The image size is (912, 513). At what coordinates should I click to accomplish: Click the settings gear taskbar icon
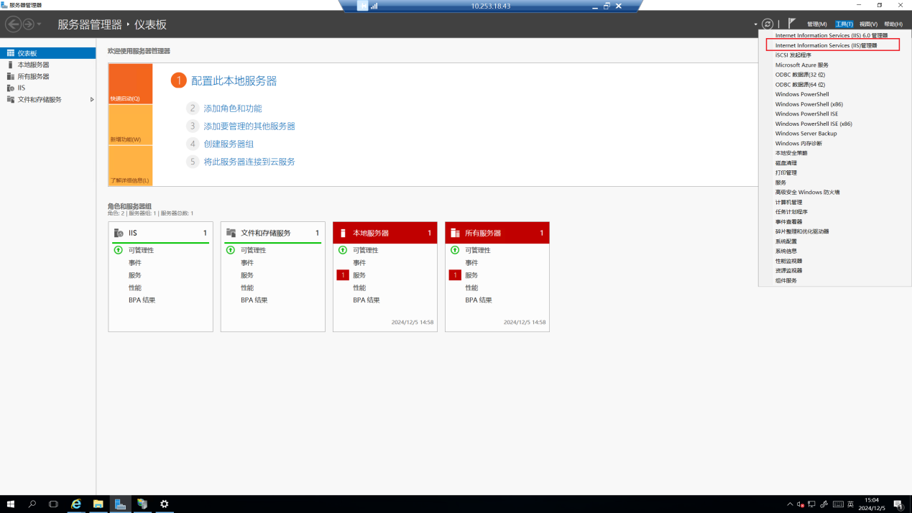tap(165, 504)
